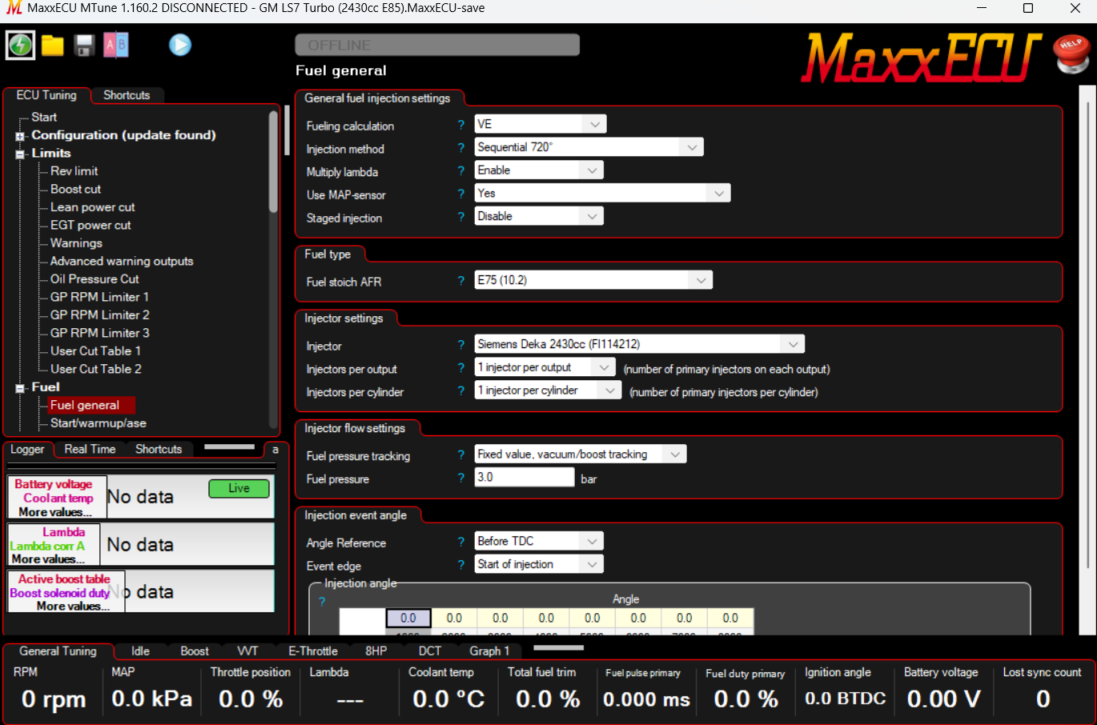Select Start/warmup/ase under Fuel
Image resolution: width=1097 pixels, height=725 pixels.
tap(98, 423)
